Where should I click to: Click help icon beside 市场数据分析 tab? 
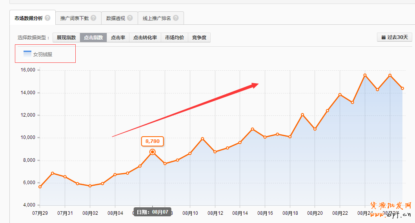[x=47, y=18]
